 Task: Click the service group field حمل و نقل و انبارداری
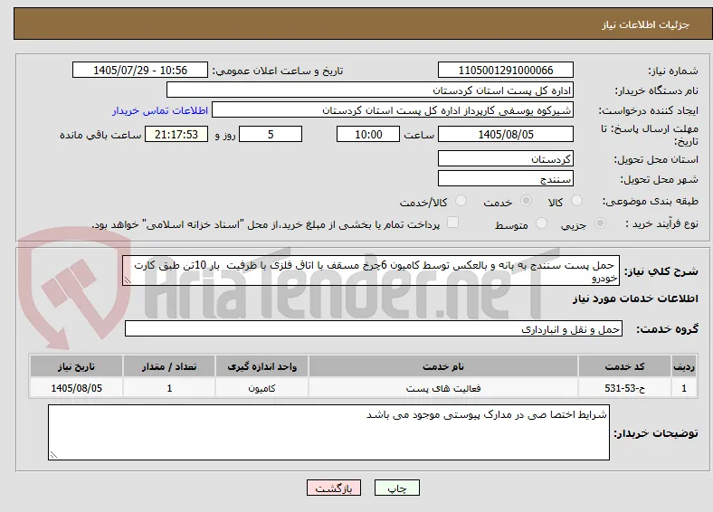click(374, 328)
